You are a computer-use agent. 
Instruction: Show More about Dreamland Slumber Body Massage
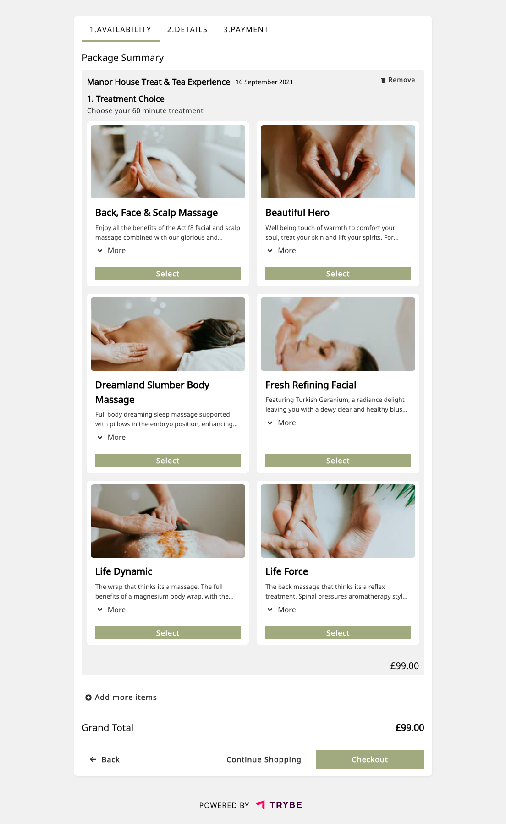point(111,438)
